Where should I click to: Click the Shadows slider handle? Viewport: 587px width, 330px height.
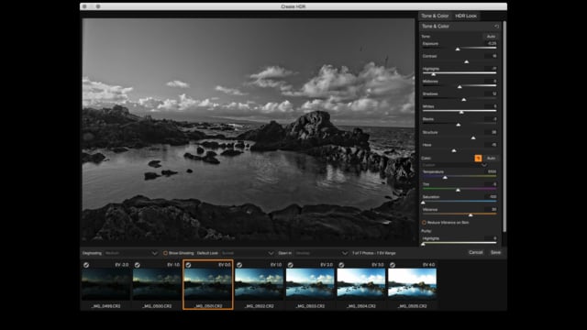click(464, 100)
